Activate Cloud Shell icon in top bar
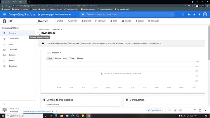Viewport: 210px width, 118px height. point(183,14)
